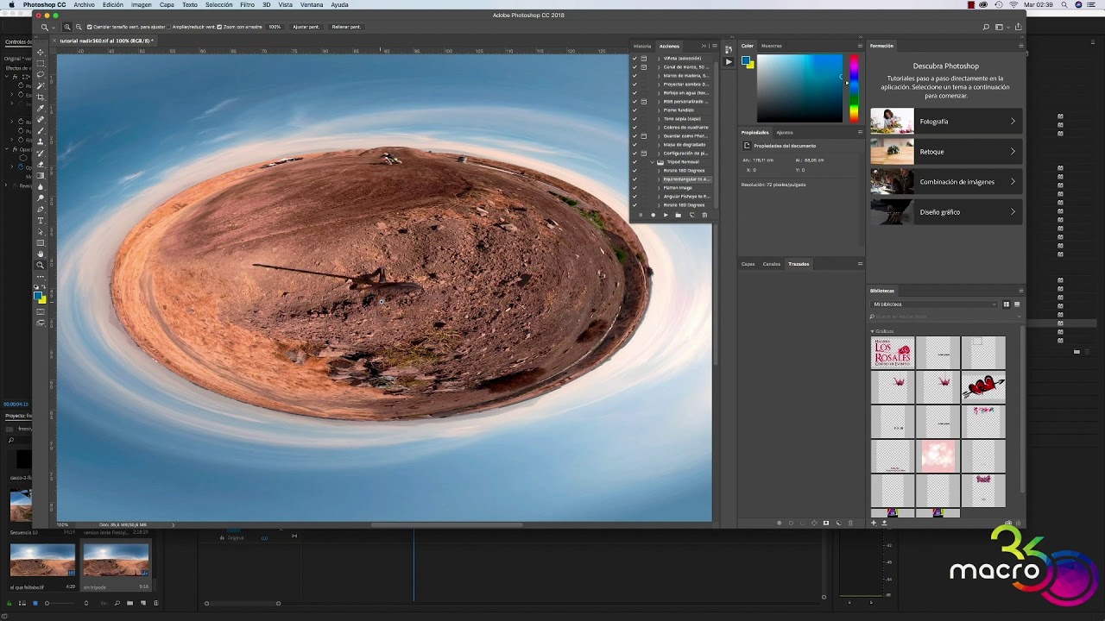
Task: Select the Lasso tool
Action: (x=41, y=75)
